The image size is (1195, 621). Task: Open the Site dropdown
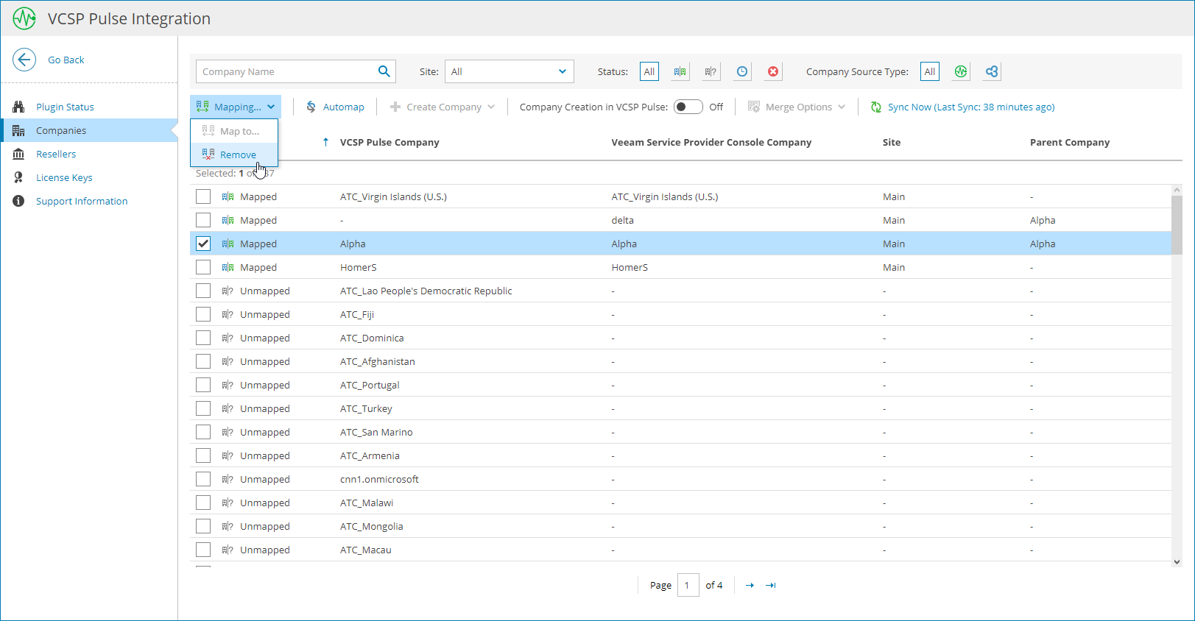tap(510, 71)
